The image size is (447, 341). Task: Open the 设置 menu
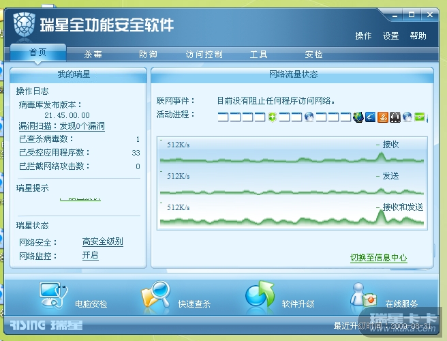(x=391, y=36)
